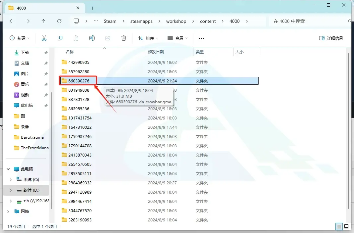Open 音乐 in quick access
The height and width of the screenshot is (233, 354).
pyautogui.click(x=25, y=84)
